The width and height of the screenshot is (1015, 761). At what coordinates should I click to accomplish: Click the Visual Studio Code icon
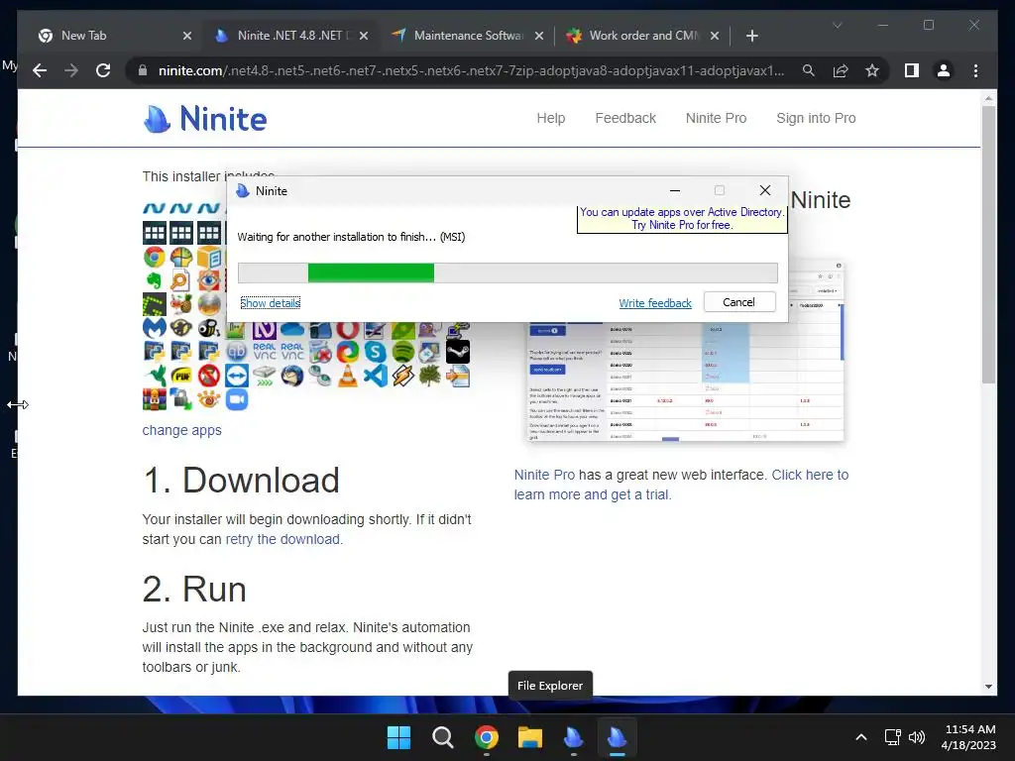[375, 376]
